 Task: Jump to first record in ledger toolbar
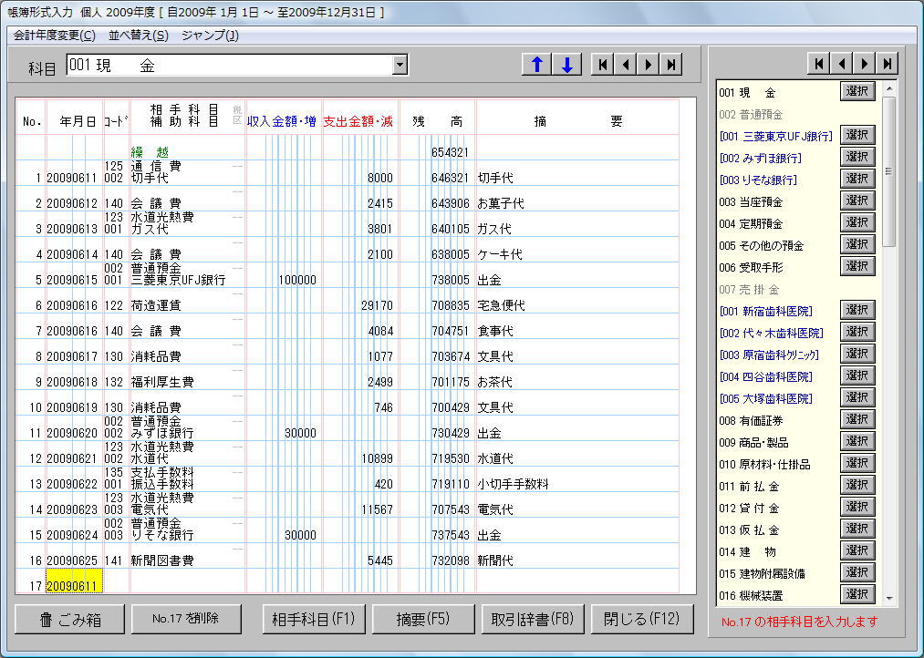click(x=602, y=65)
